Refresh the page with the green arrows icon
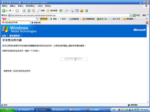Screen dimensions: 150x112 29,11
